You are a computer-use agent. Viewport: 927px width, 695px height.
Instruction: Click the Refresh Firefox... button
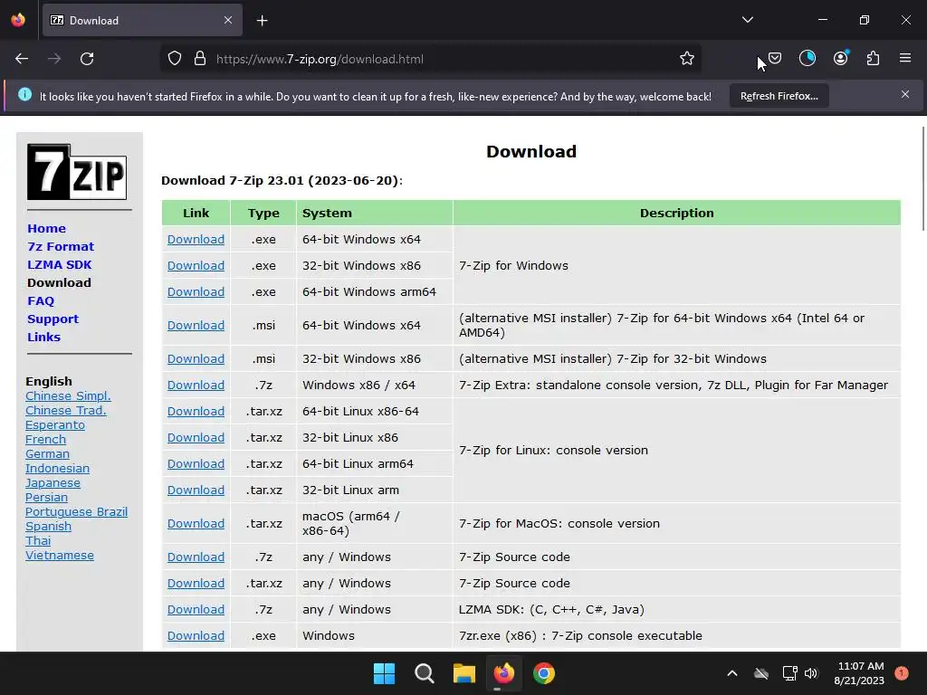(779, 96)
